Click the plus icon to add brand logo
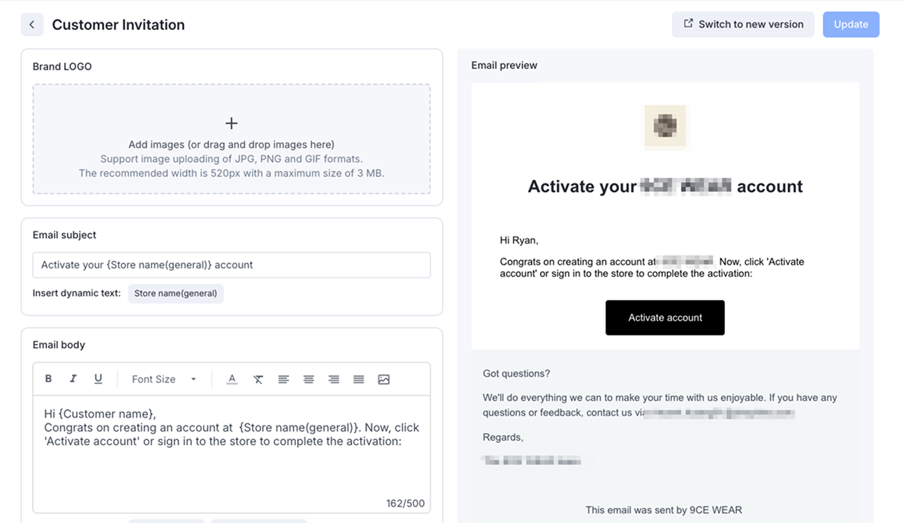903x523 pixels. point(232,123)
